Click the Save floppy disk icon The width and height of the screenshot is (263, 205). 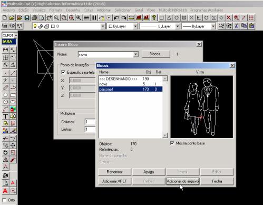(x=27, y=18)
